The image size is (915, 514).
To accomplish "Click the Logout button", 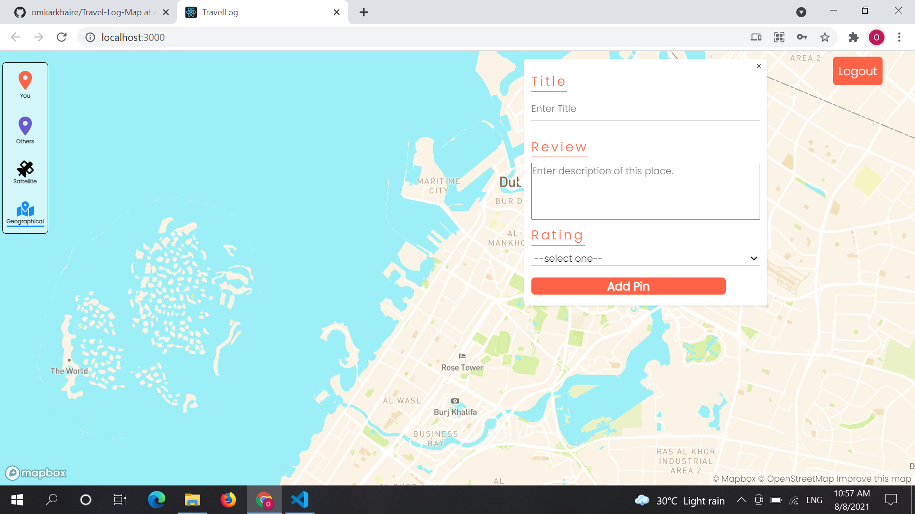I will (x=857, y=71).
